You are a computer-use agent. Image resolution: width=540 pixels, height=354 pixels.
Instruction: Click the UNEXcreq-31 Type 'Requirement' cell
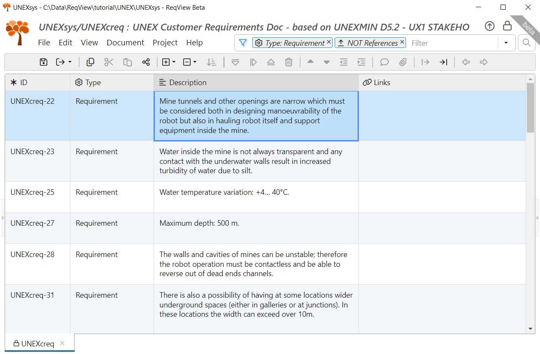coord(112,309)
